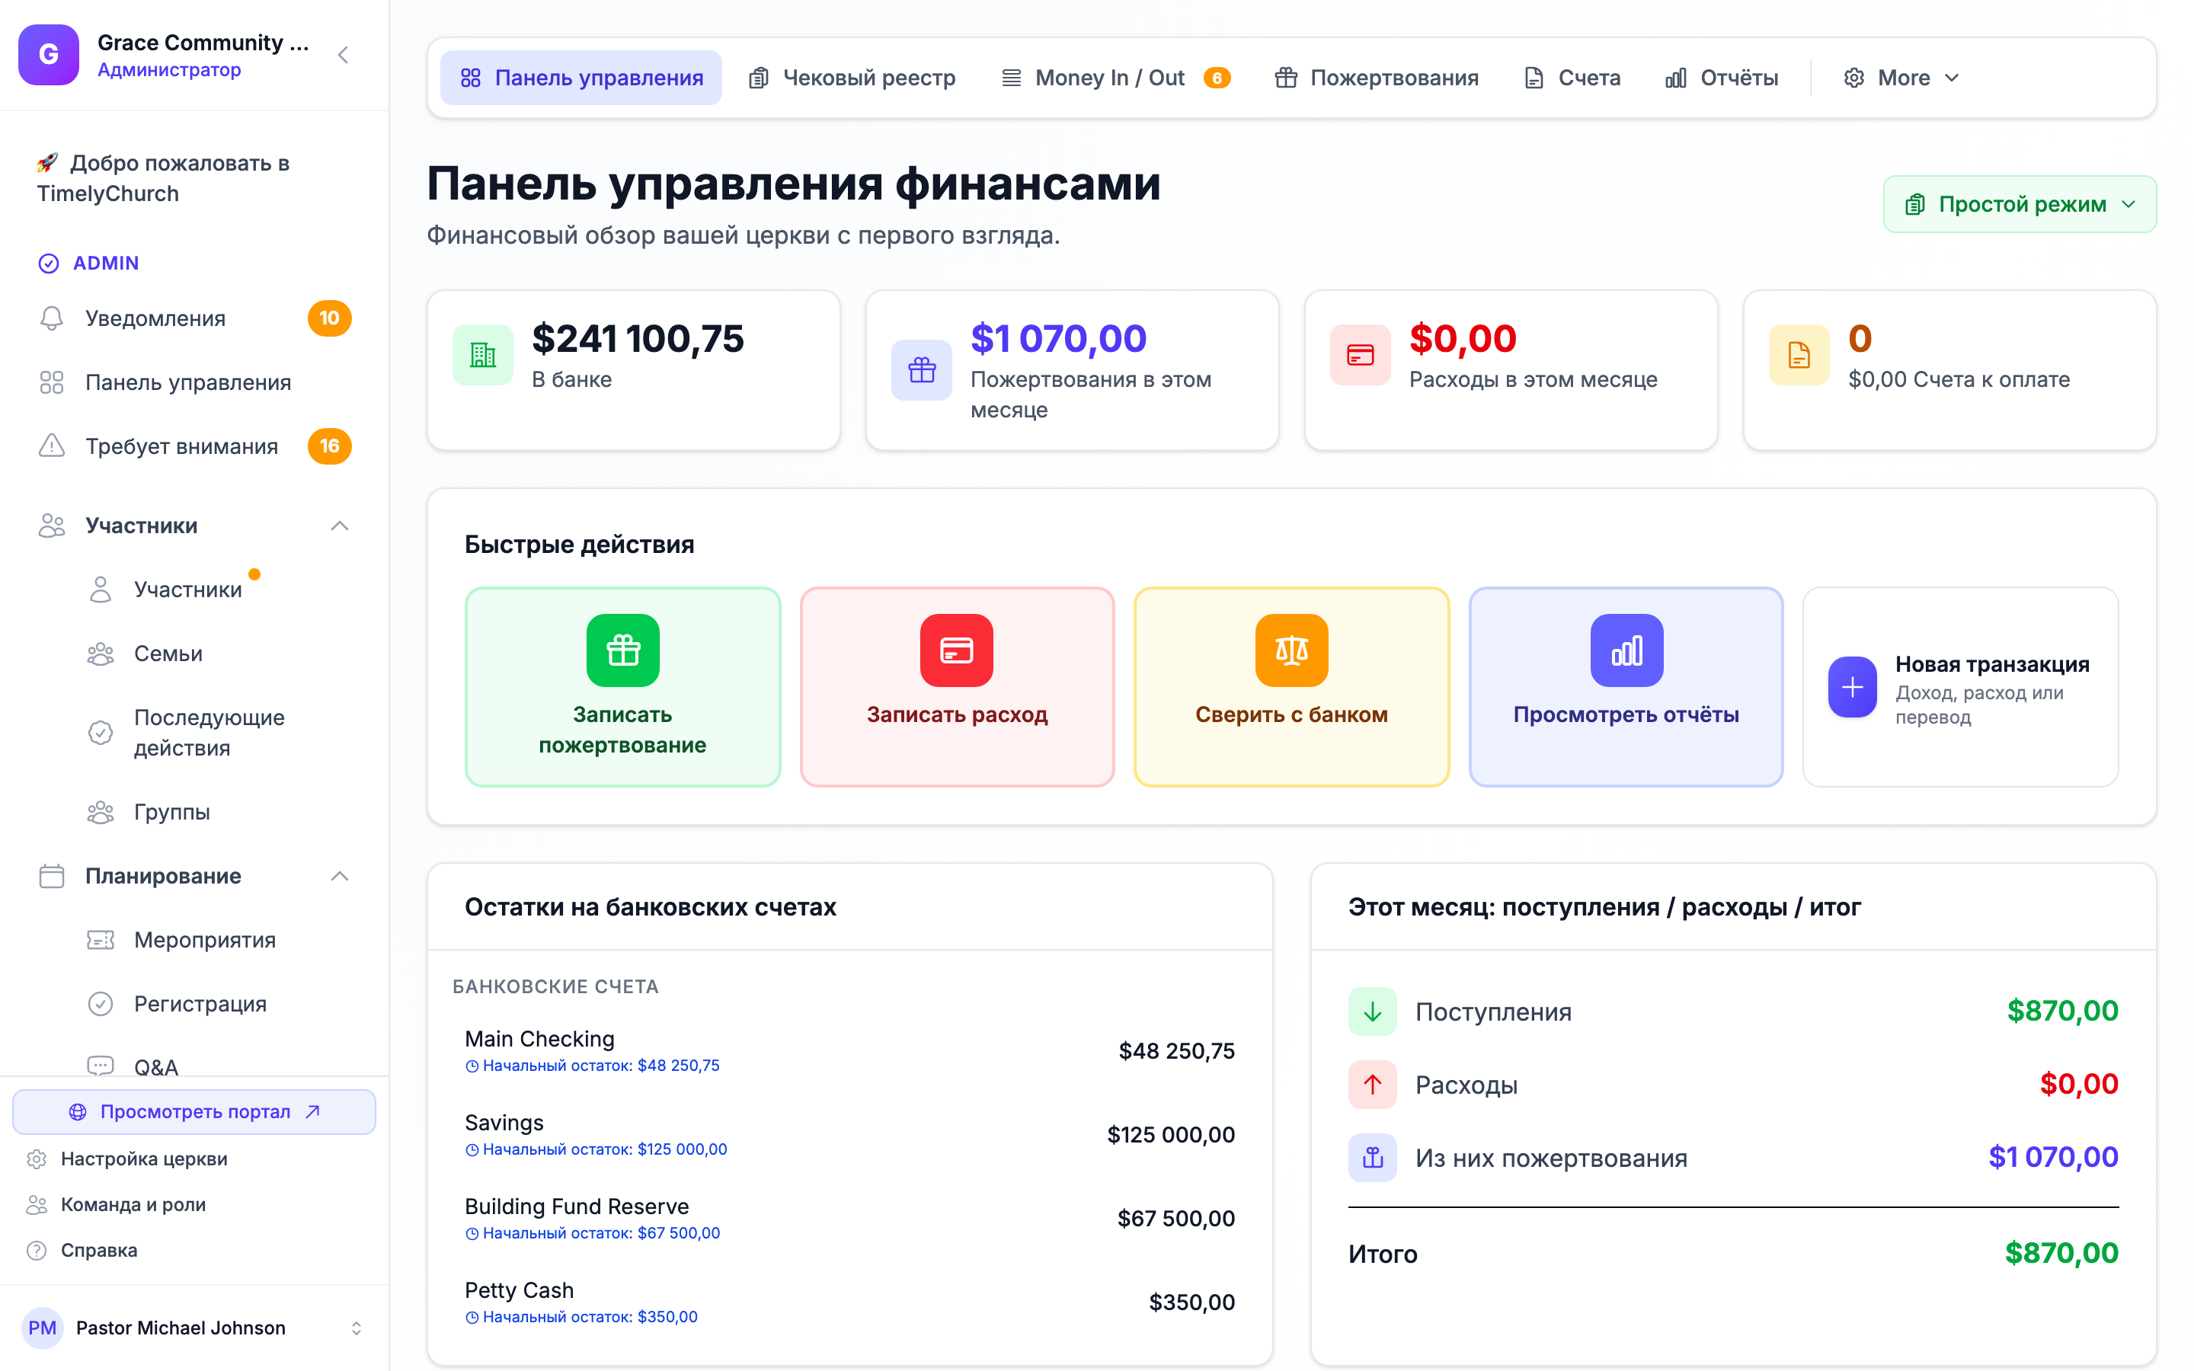The image size is (2194, 1371).
Task: Click the Просмотреть портал button
Action: click(194, 1112)
